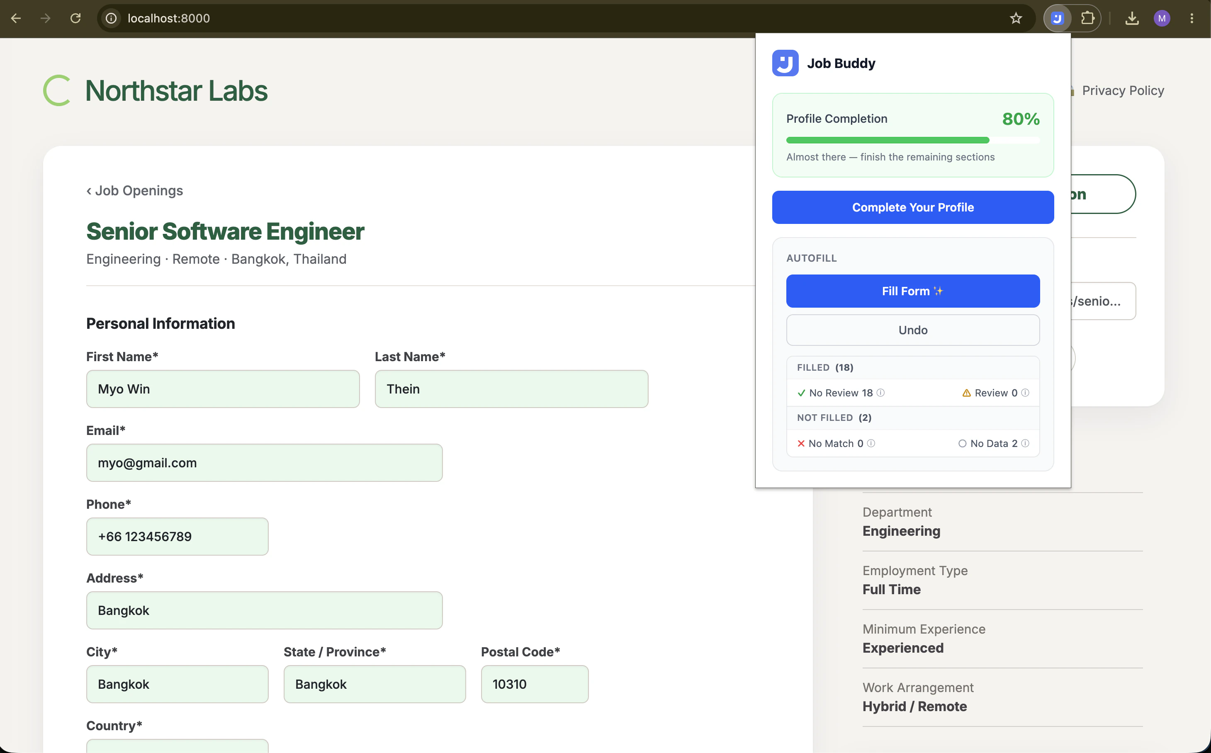The height and width of the screenshot is (753, 1211).
Task: Click the Review warning triangle icon
Action: [966, 393]
